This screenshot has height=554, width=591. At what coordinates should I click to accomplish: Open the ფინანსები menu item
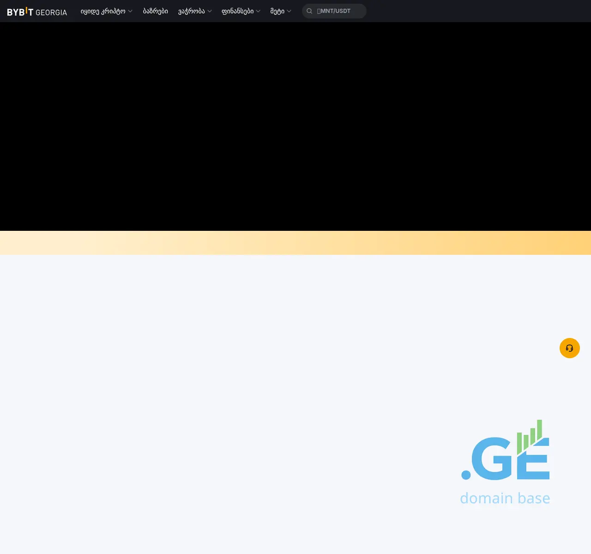tap(237, 11)
